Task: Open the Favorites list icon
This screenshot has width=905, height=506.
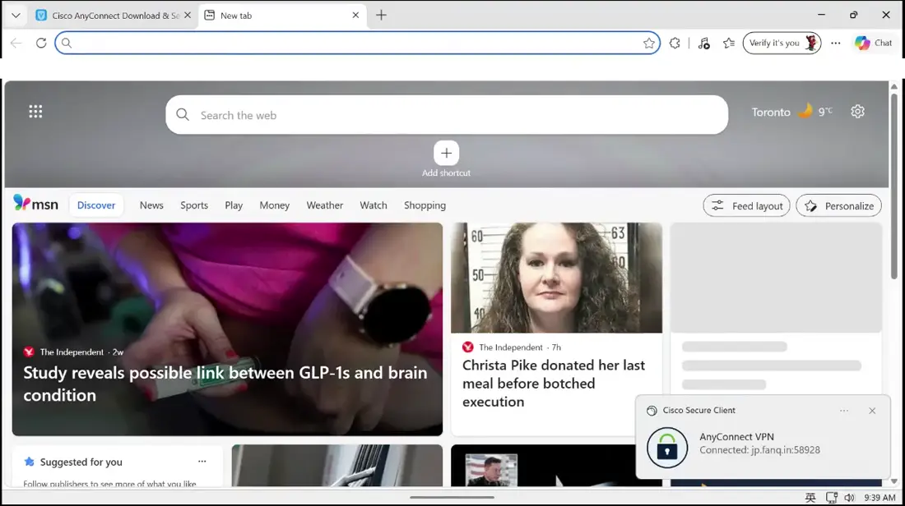Action: (729, 43)
